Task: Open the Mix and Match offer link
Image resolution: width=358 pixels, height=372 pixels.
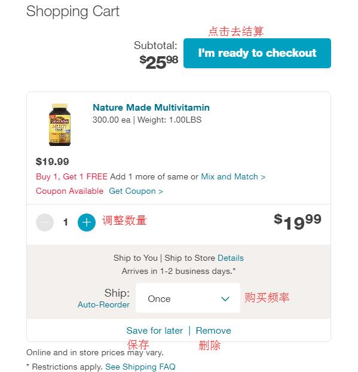Action: tap(233, 177)
